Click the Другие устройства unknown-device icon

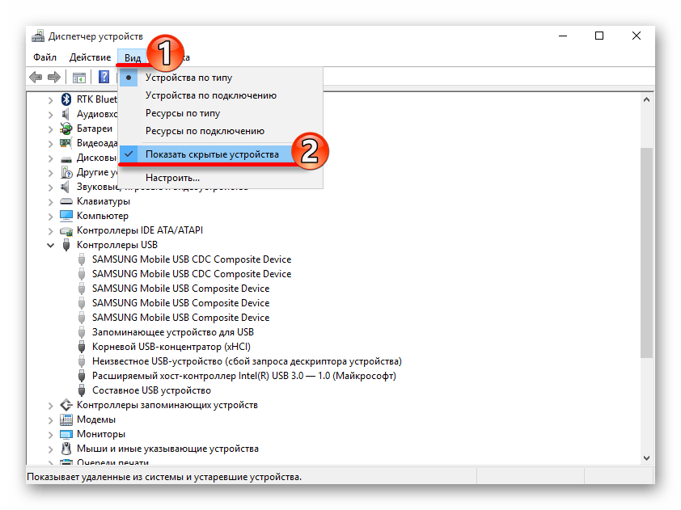pyautogui.click(x=66, y=172)
